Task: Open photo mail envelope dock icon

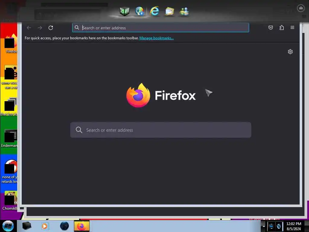Action: pyautogui.click(x=169, y=11)
